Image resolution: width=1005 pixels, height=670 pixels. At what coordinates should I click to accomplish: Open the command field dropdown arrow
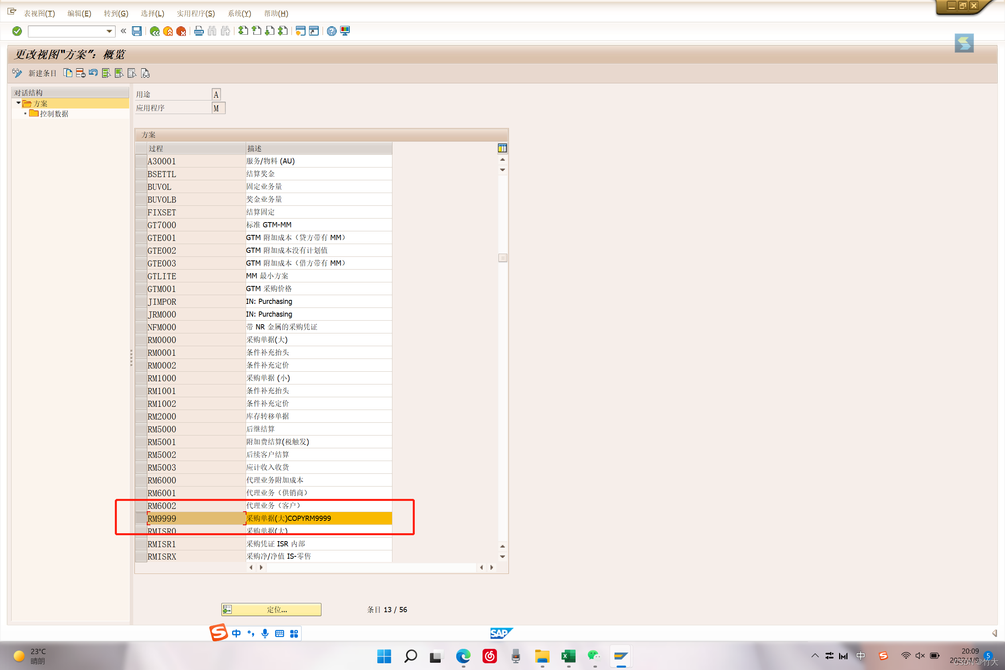[x=109, y=31]
